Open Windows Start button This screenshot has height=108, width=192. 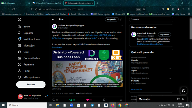pyautogui.click(x=3, y=105)
